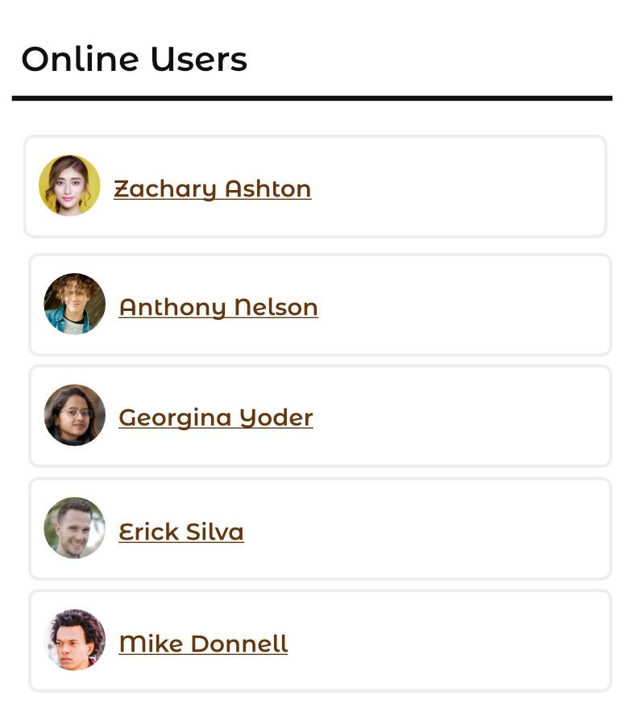
Task: Visit the Erick Silva name link
Action: 181,532
